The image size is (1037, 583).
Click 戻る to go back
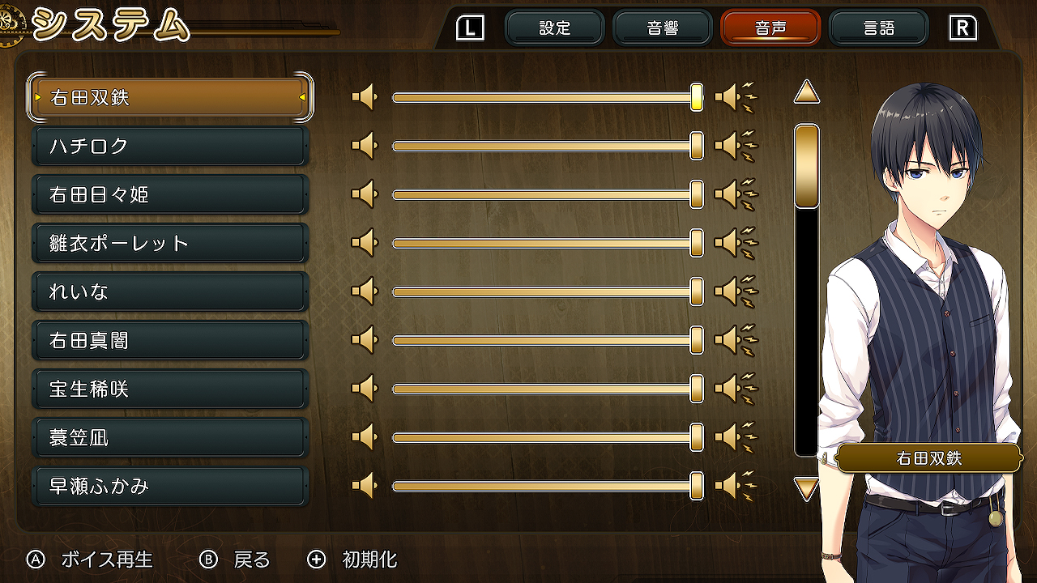pos(235,560)
